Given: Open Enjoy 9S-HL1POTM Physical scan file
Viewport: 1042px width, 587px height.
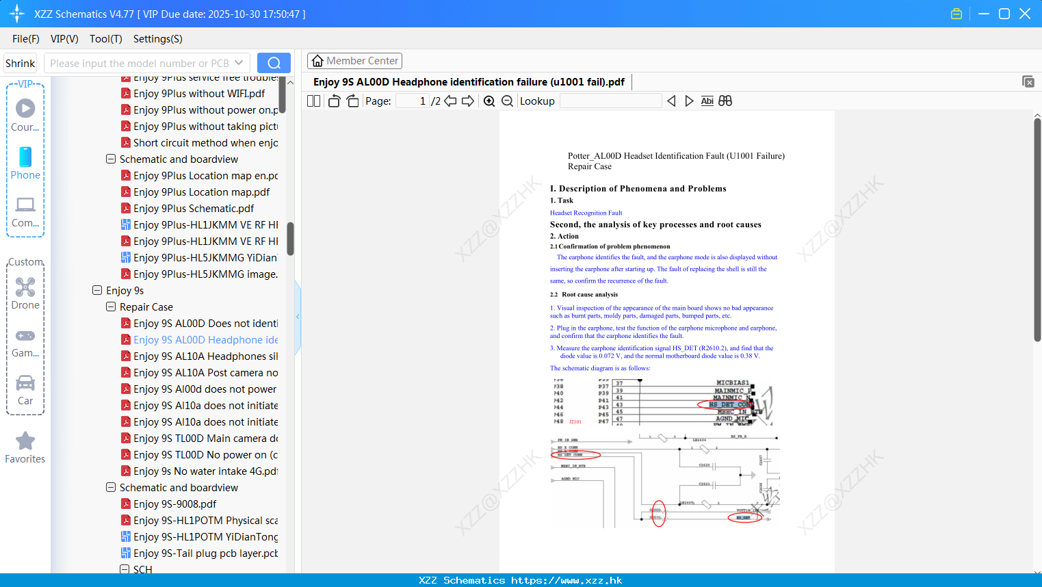Looking at the screenshot, I should pos(199,521).
